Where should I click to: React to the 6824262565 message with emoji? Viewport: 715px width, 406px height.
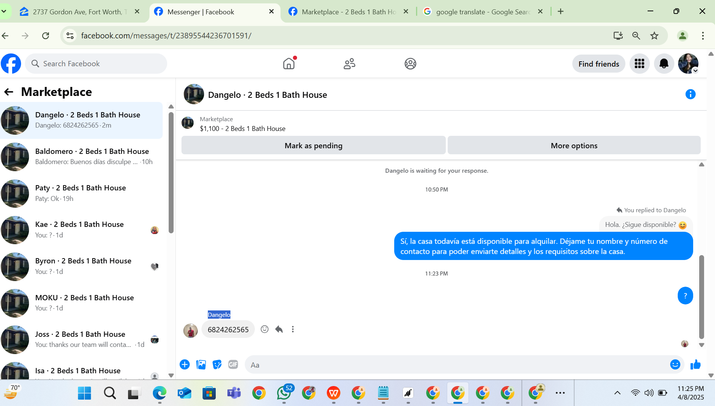tap(265, 329)
